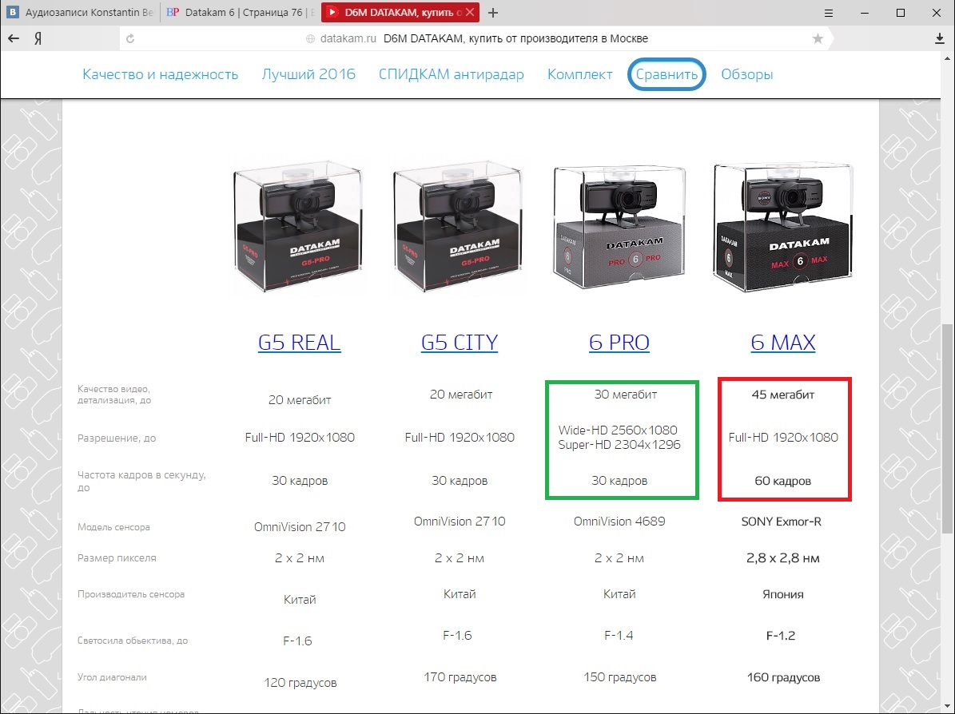
Task: Click the 160 градусов value
Action: pos(783,677)
